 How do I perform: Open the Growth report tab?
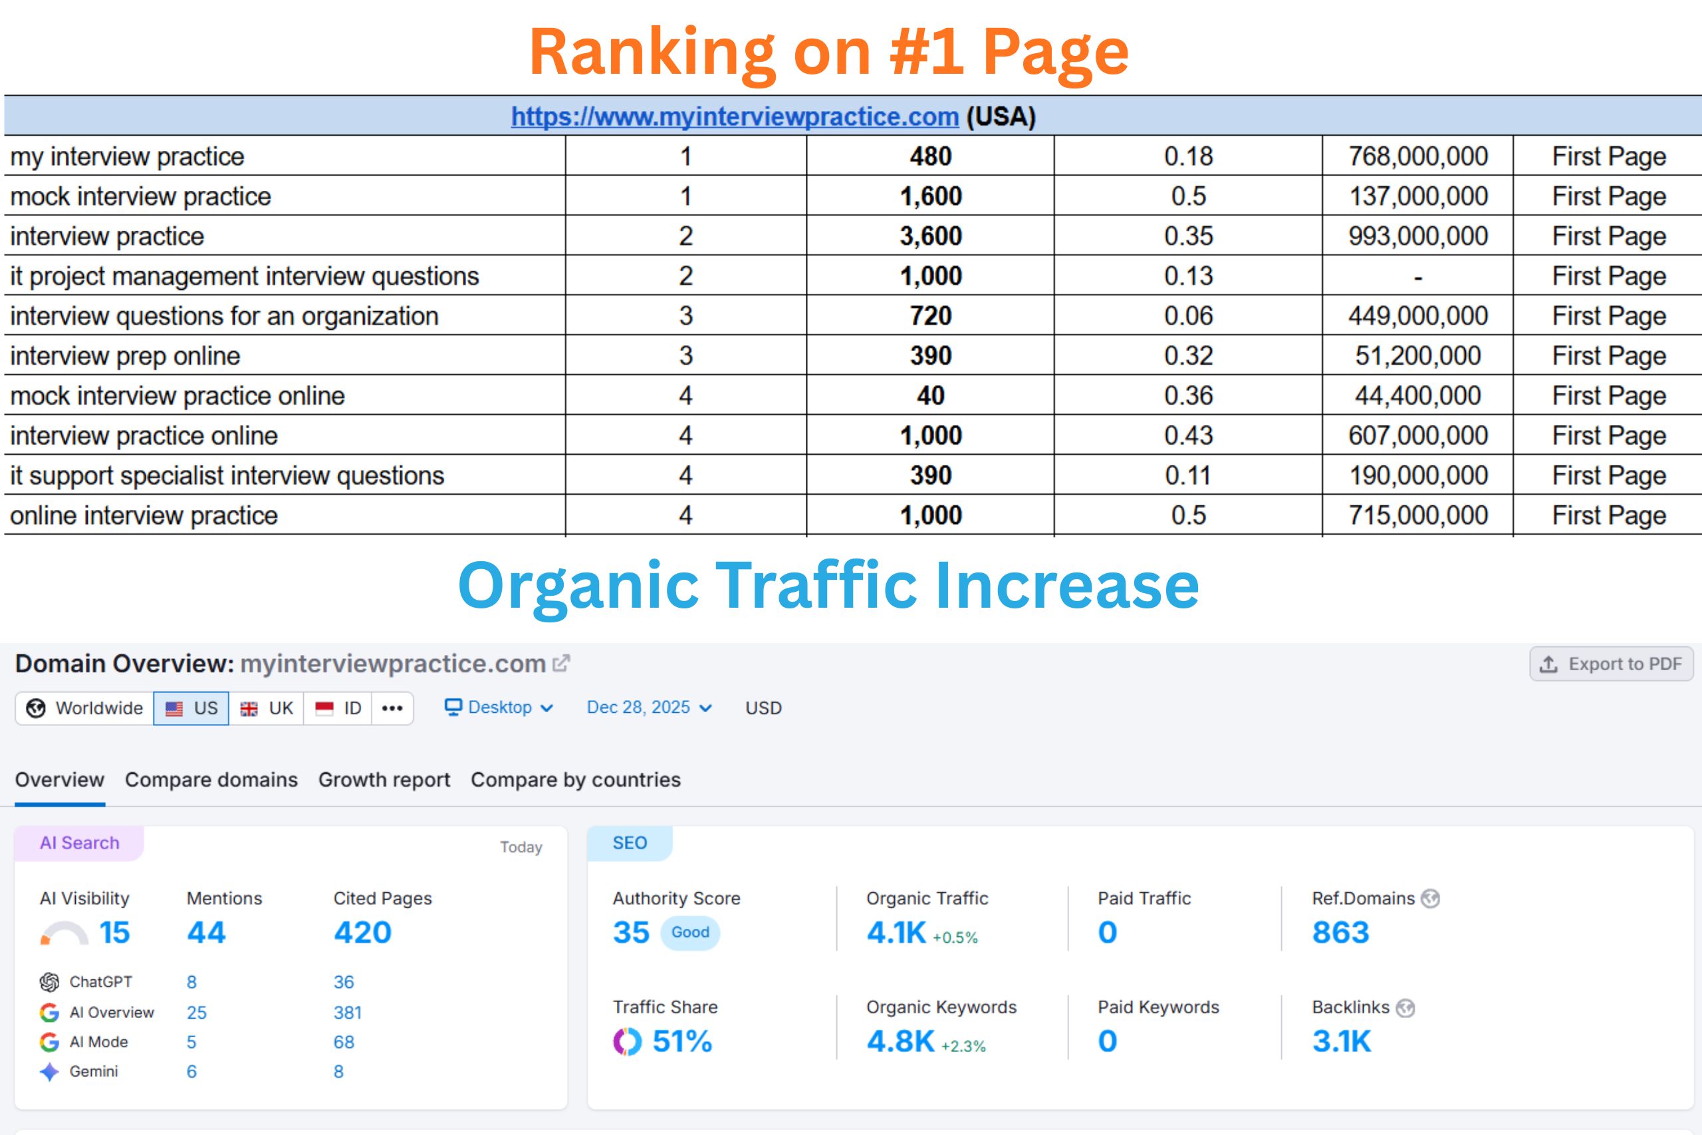(384, 779)
